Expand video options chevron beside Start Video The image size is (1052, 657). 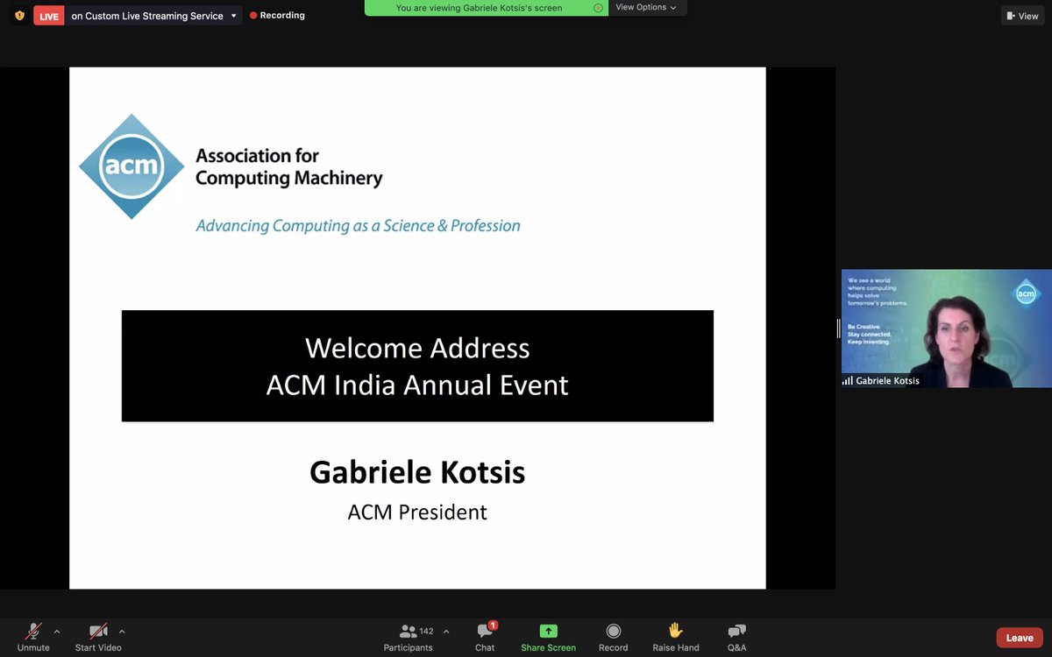pos(122,632)
